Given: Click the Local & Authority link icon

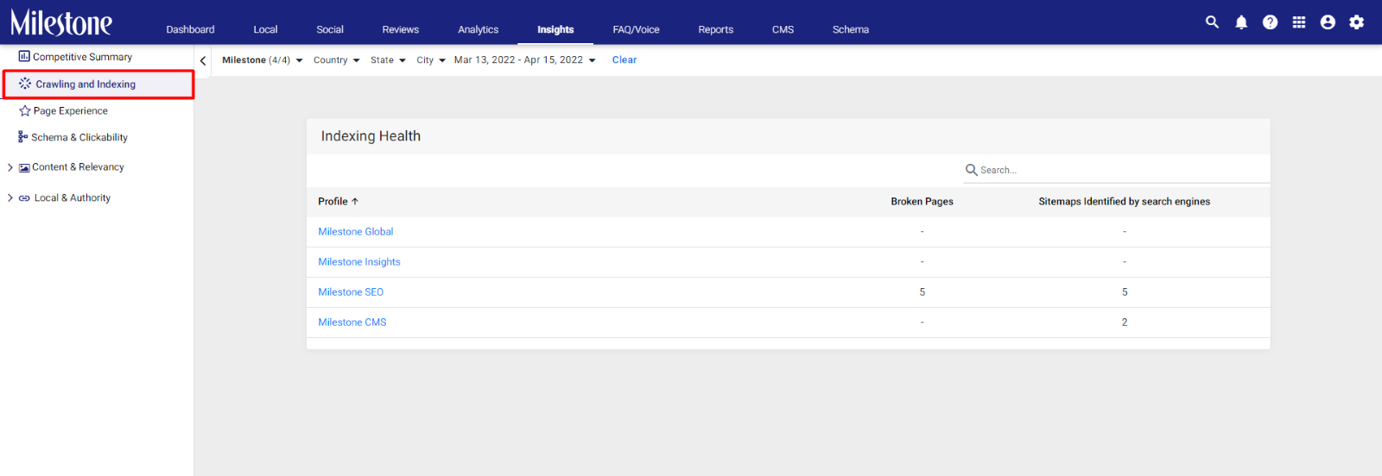Looking at the screenshot, I should (24, 198).
